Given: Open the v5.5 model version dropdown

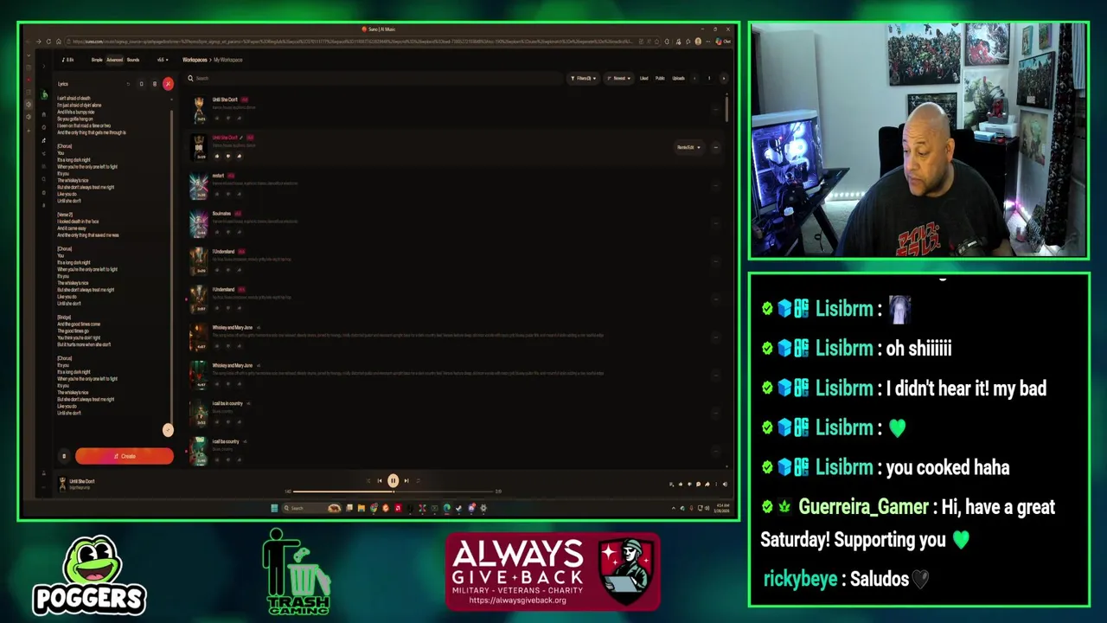Looking at the screenshot, I should tap(162, 60).
